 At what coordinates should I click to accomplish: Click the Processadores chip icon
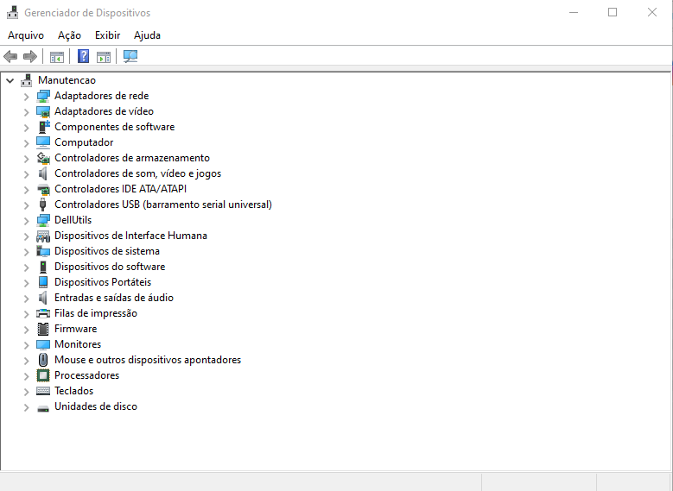(43, 375)
